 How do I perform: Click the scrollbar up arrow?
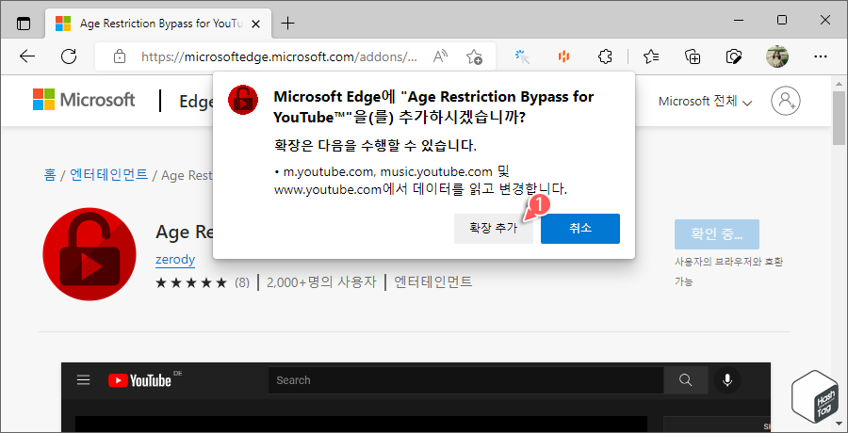click(x=839, y=84)
